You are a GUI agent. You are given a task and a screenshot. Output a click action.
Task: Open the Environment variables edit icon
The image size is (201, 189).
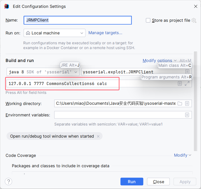pyautogui.click(x=187, y=115)
